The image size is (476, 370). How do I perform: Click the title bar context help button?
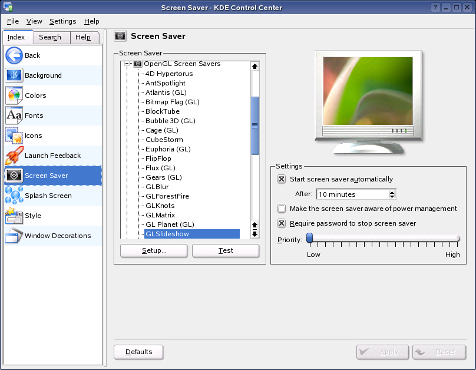coord(435,7)
